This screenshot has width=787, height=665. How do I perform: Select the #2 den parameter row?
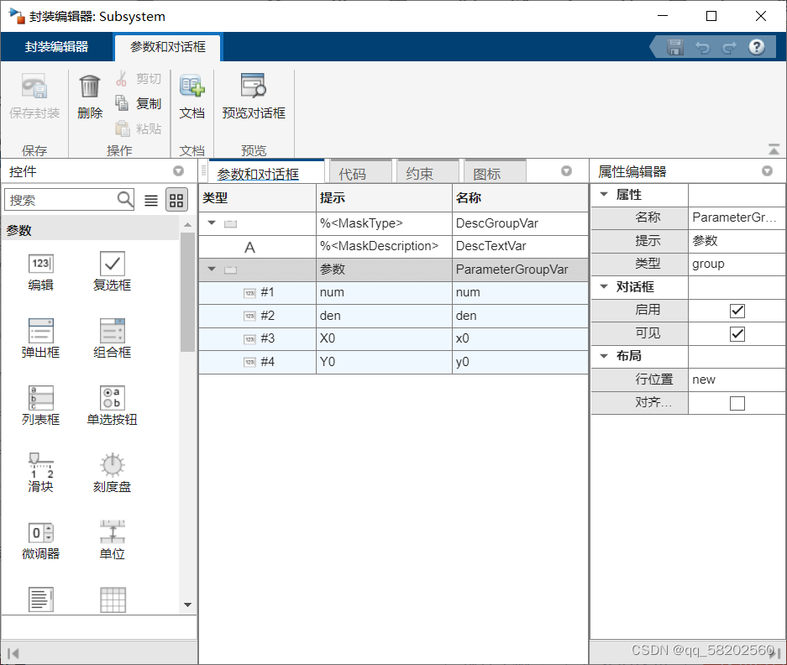click(x=393, y=316)
